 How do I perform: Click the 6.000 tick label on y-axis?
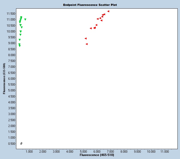tap(11, 78)
